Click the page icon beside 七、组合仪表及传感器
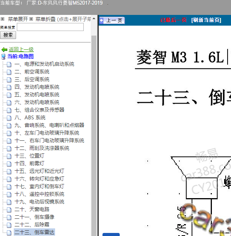 click(x=9, y=110)
